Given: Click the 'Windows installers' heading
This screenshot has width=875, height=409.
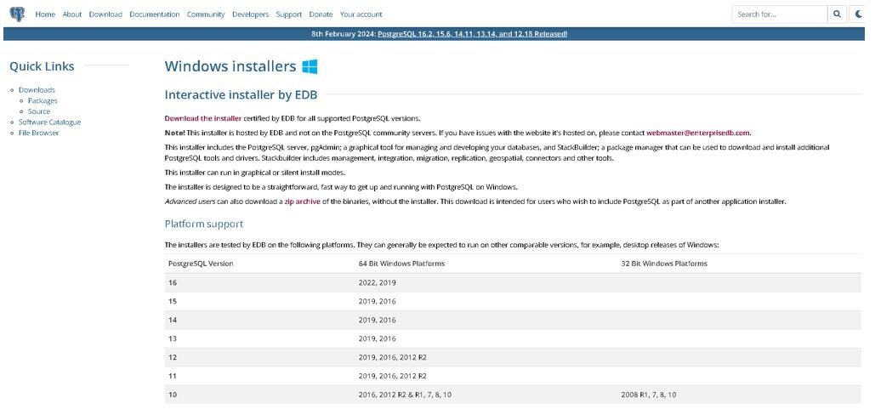Looking at the screenshot, I should click(x=230, y=66).
